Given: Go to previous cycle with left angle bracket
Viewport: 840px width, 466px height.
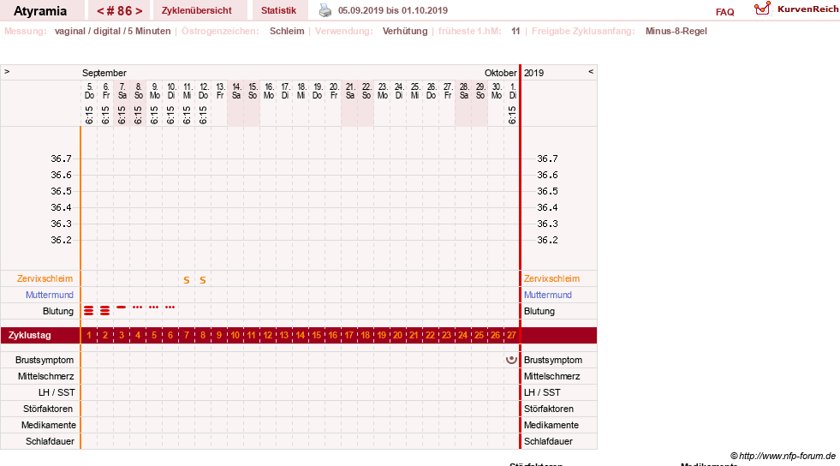Looking at the screenshot, I should pos(100,11).
